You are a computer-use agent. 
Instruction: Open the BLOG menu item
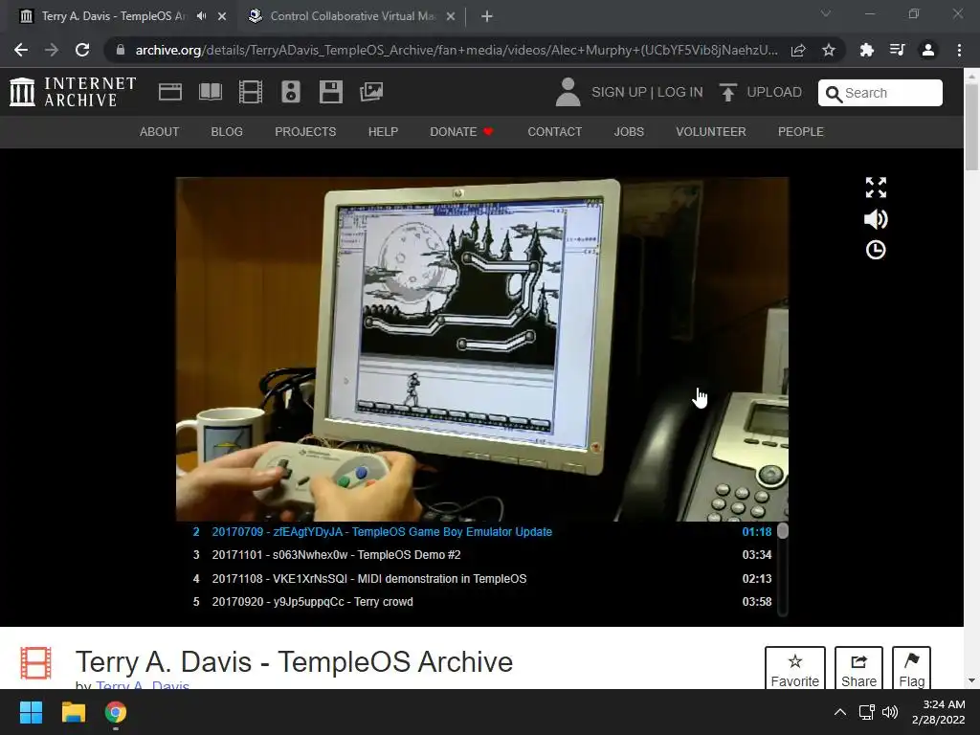(x=227, y=132)
